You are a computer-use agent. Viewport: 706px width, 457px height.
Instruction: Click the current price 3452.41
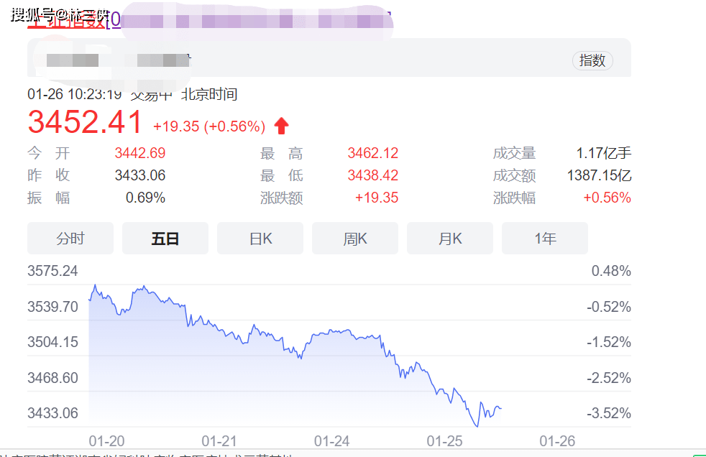tap(86, 123)
